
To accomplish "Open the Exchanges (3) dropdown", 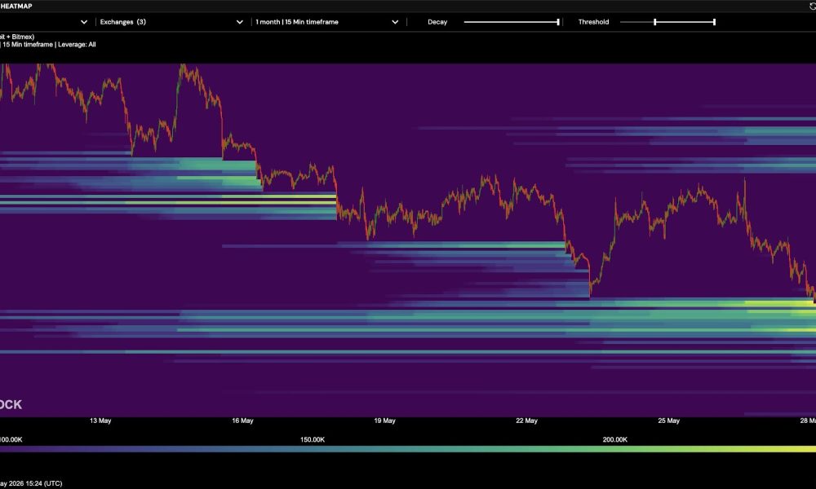I will [x=171, y=22].
